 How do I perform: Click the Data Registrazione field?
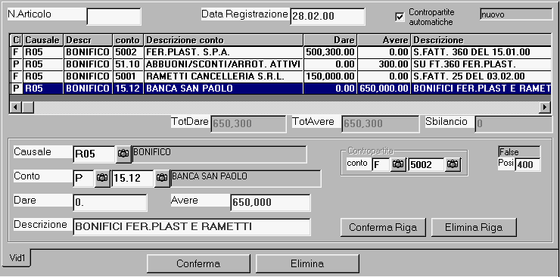[x=328, y=17]
